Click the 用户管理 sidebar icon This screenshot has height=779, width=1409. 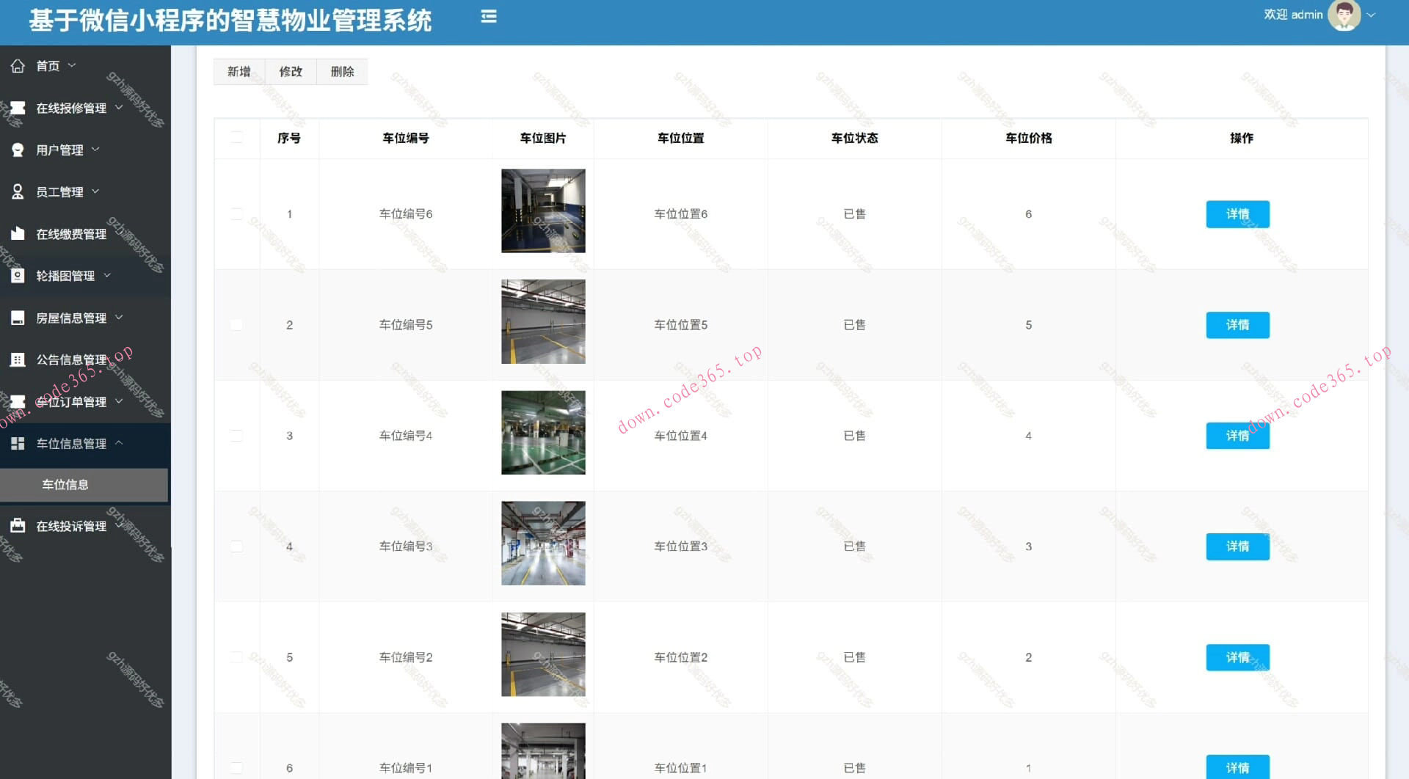18,150
